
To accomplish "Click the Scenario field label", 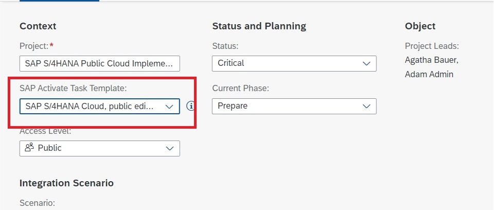I will click(37, 203).
